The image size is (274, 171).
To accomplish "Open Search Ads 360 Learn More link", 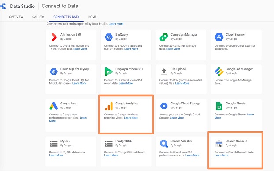I will pyautogui.click(x=193, y=155).
